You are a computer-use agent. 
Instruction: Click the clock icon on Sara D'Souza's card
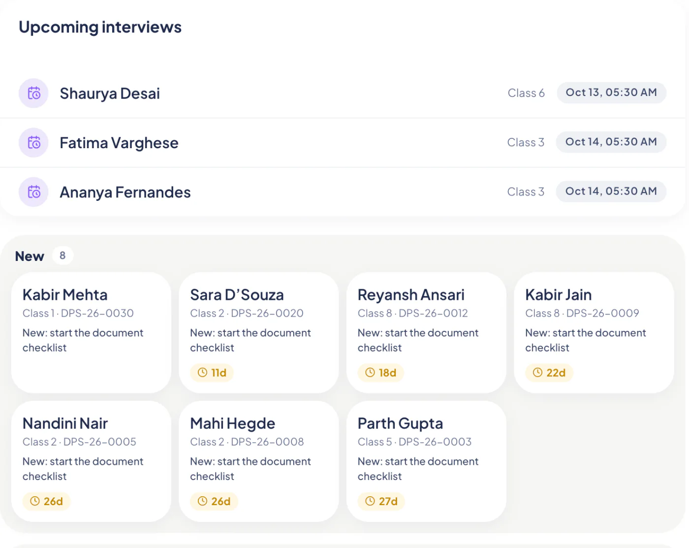coord(202,373)
